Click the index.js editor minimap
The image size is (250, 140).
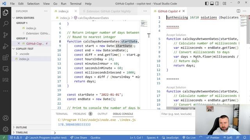[x=144, y=23]
